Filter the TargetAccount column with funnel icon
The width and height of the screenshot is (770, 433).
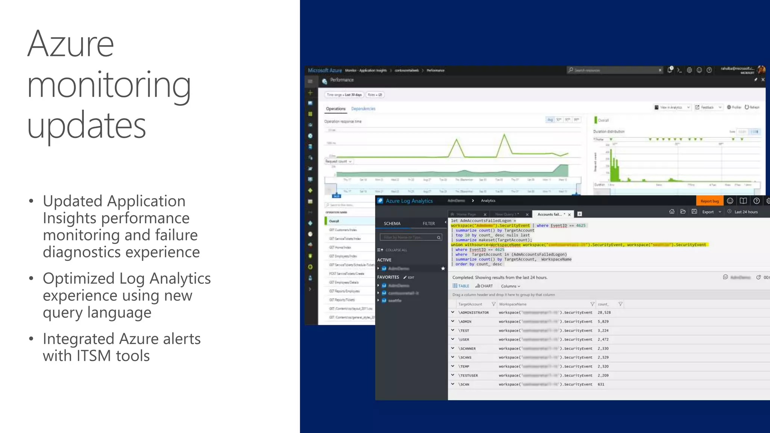point(493,304)
